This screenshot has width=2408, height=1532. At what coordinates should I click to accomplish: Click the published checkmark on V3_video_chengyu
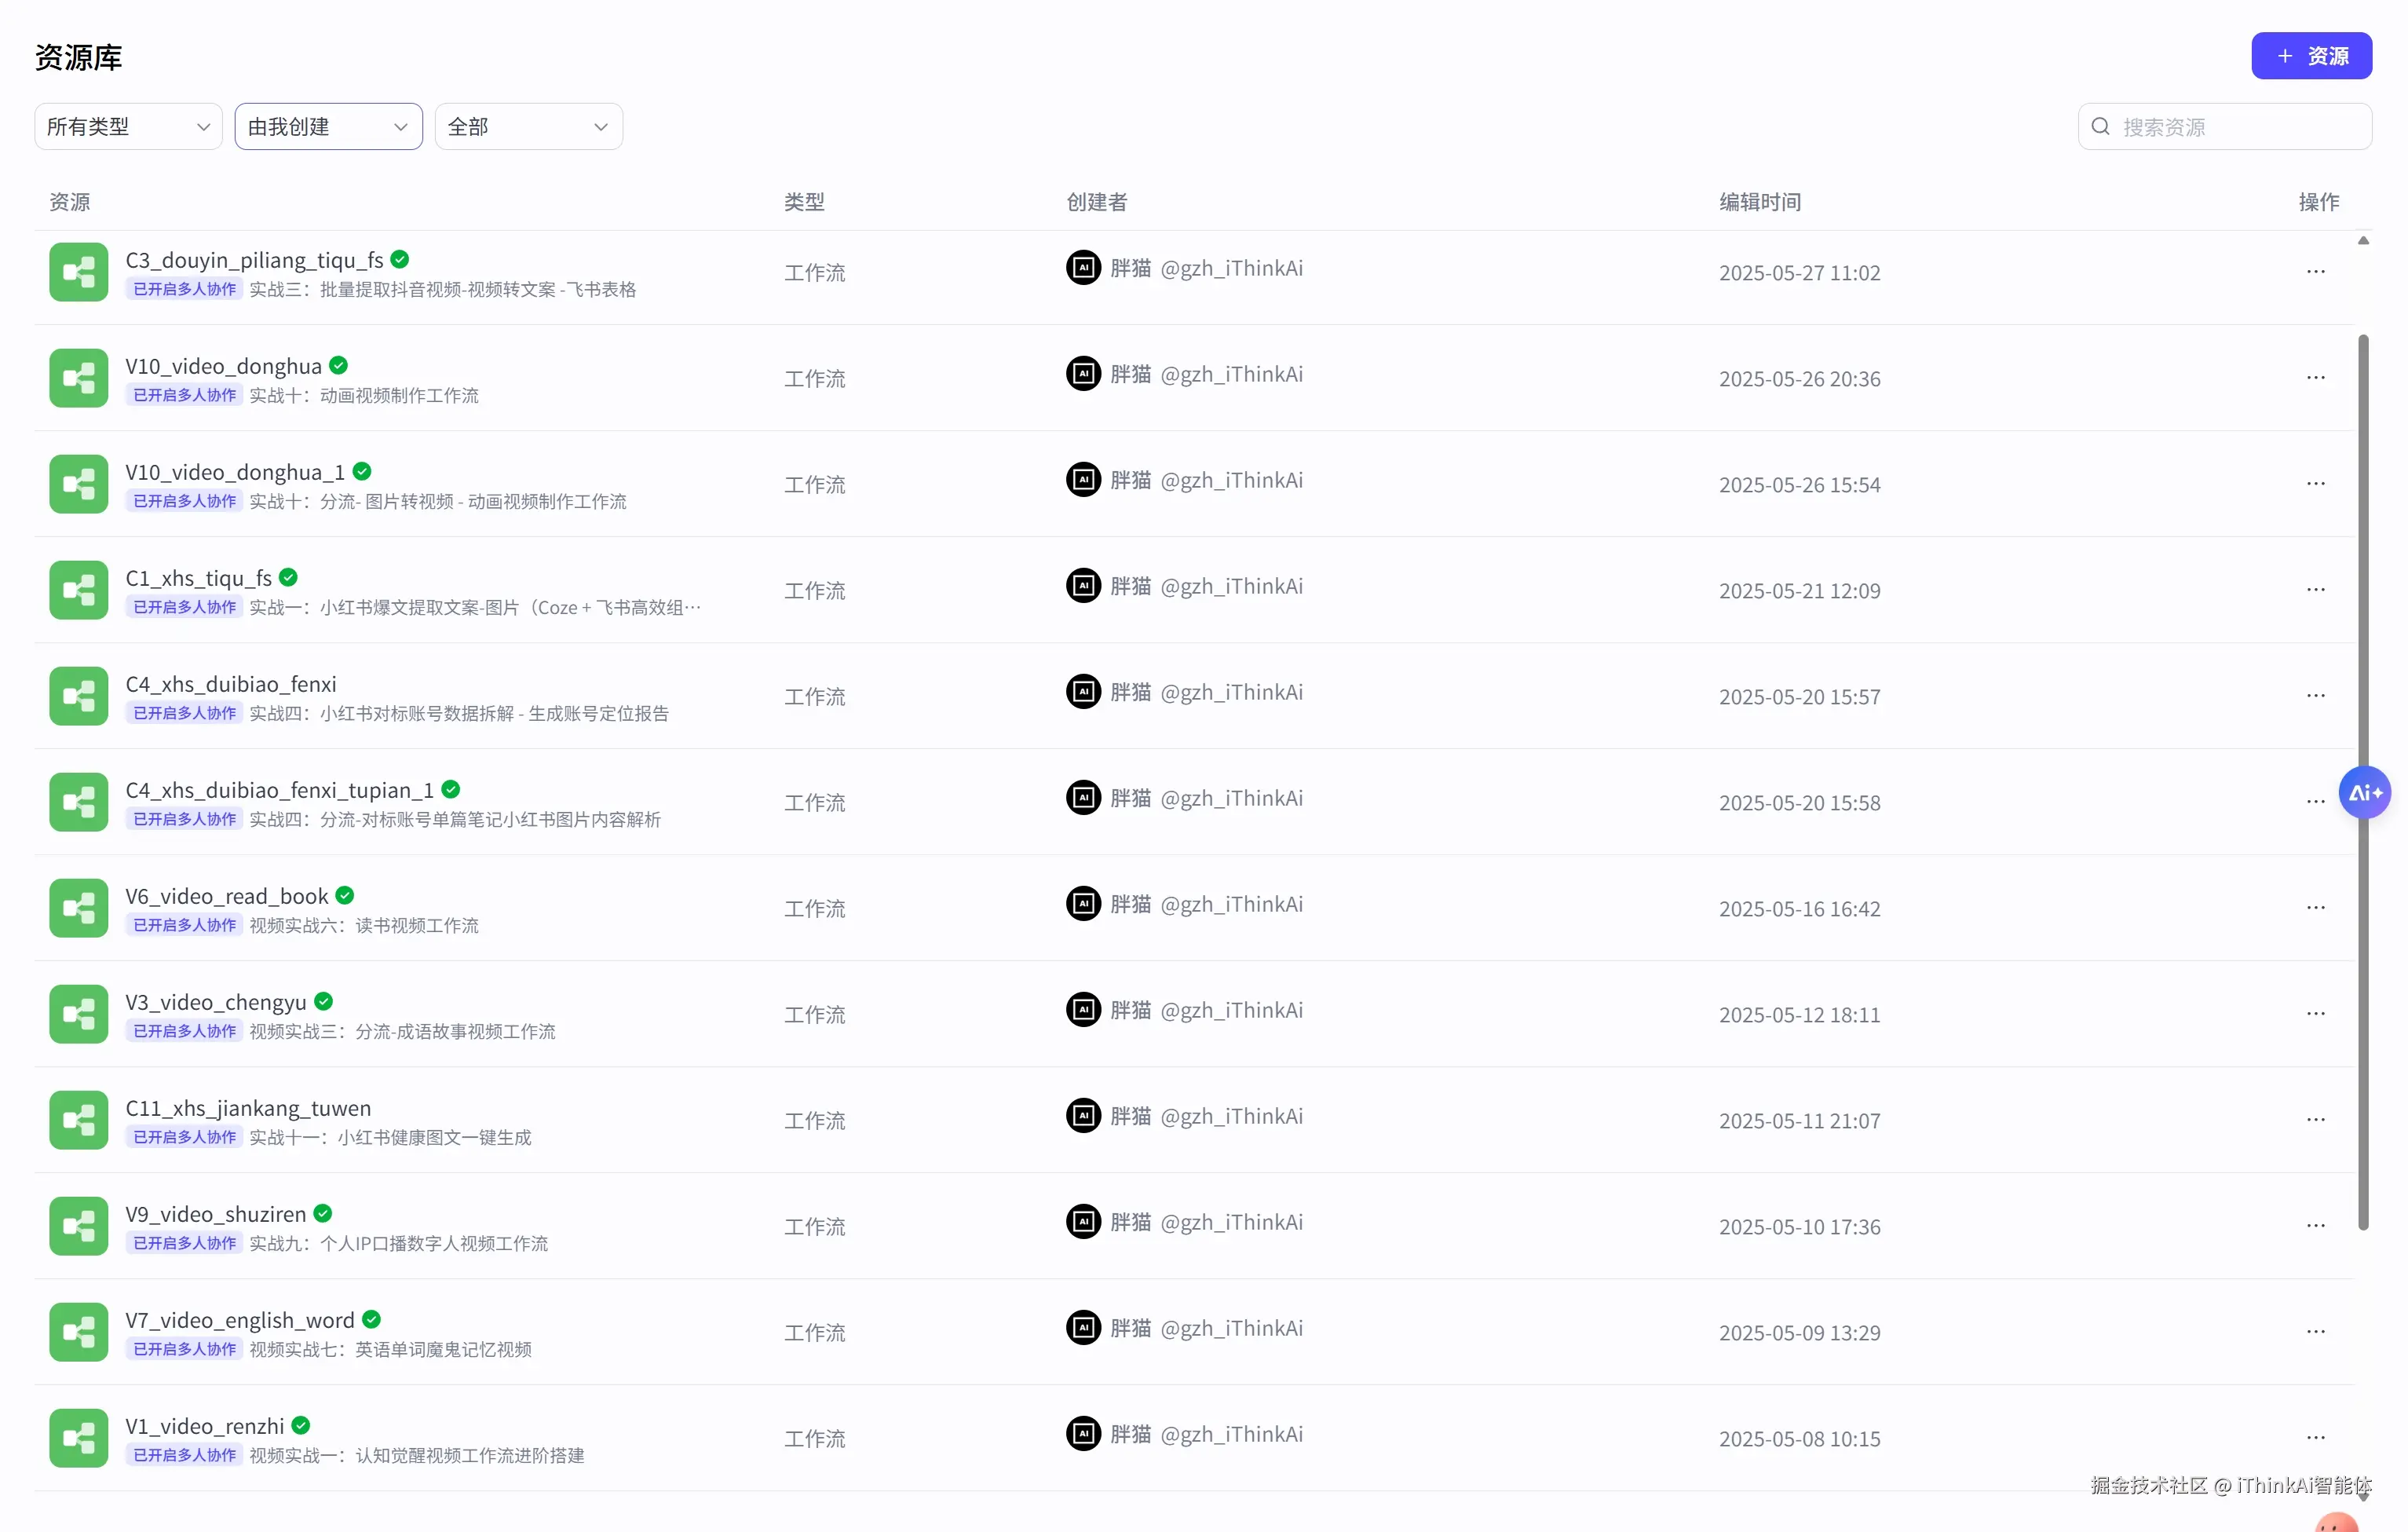pyautogui.click(x=323, y=1001)
